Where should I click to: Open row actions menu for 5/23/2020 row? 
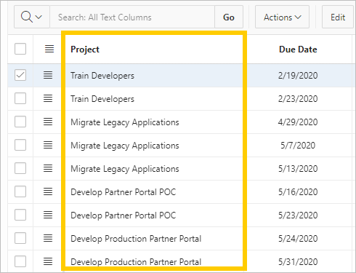[x=48, y=215]
